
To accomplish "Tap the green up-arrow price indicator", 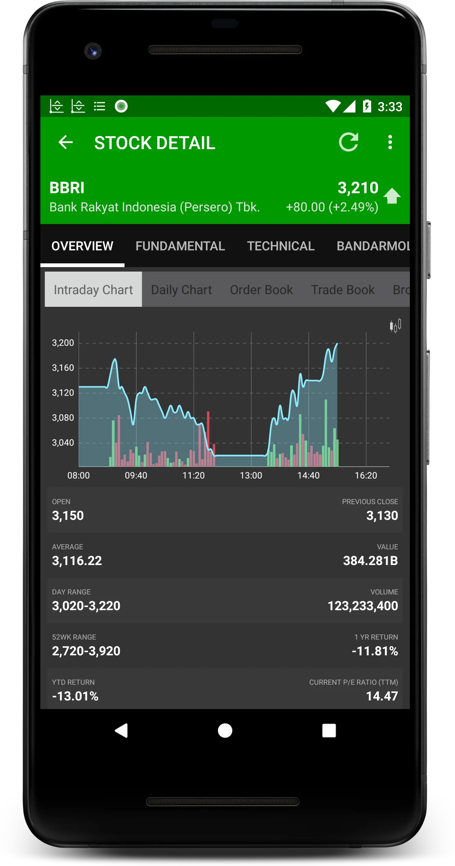I will click(392, 196).
